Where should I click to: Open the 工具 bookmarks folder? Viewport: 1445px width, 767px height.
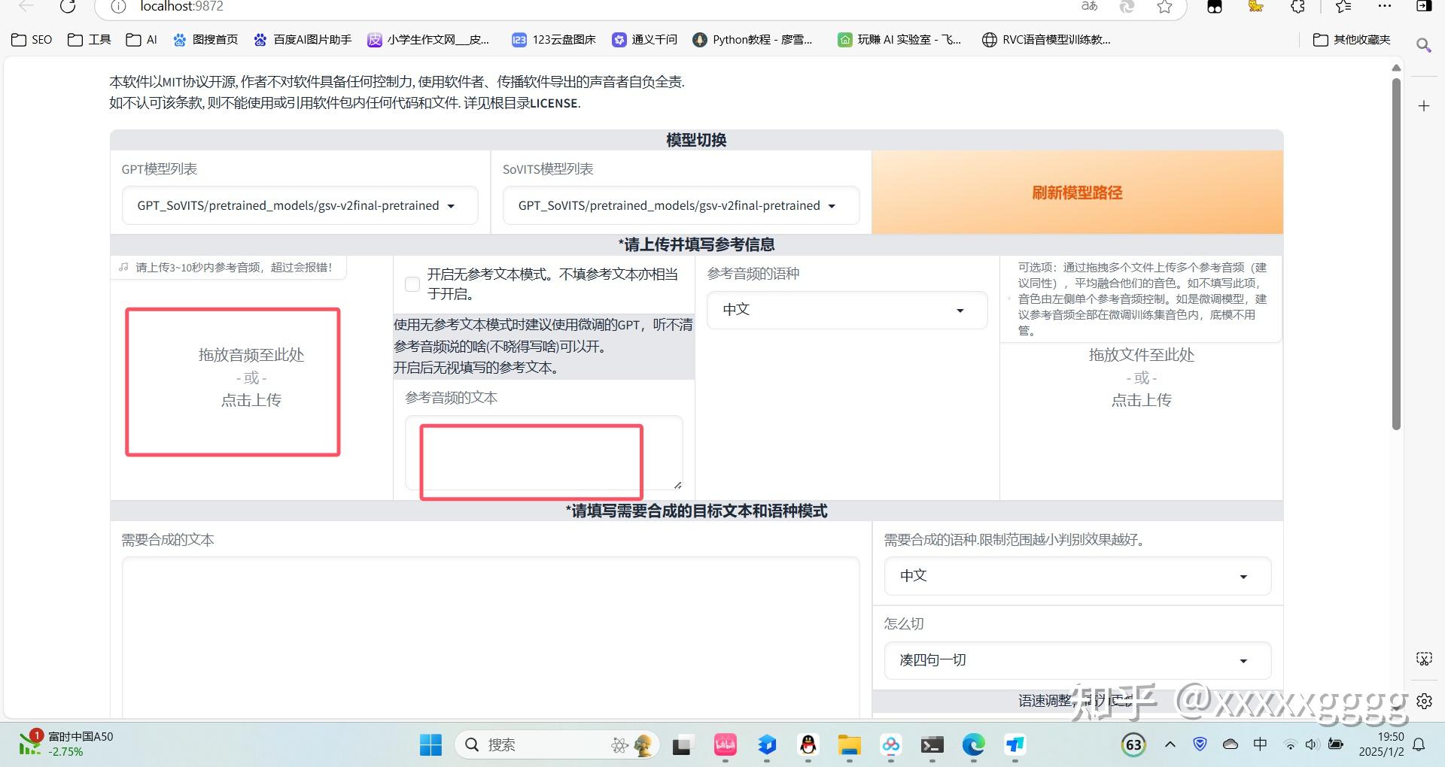(88, 39)
